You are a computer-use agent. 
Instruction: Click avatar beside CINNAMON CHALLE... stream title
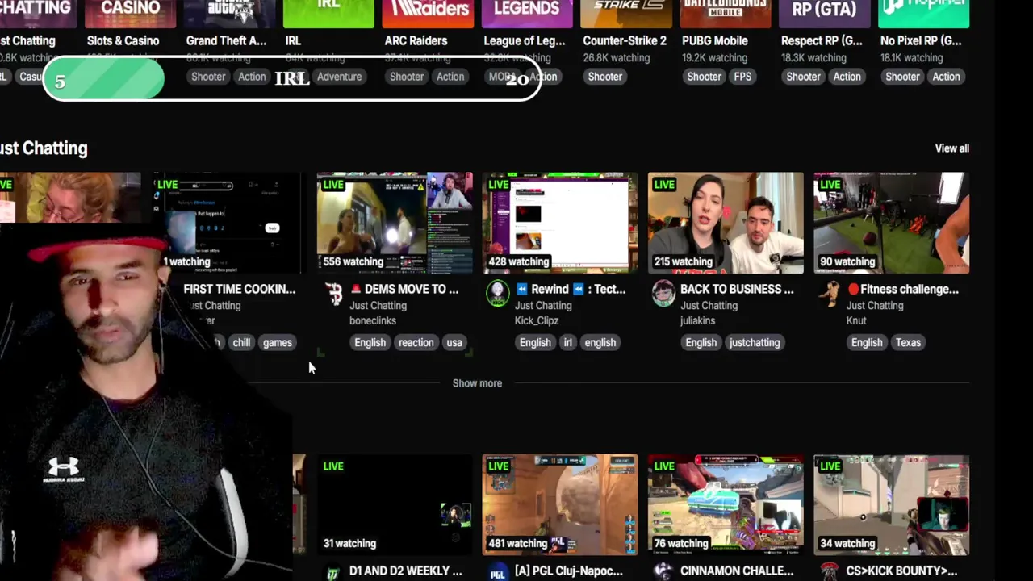click(663, 571)
